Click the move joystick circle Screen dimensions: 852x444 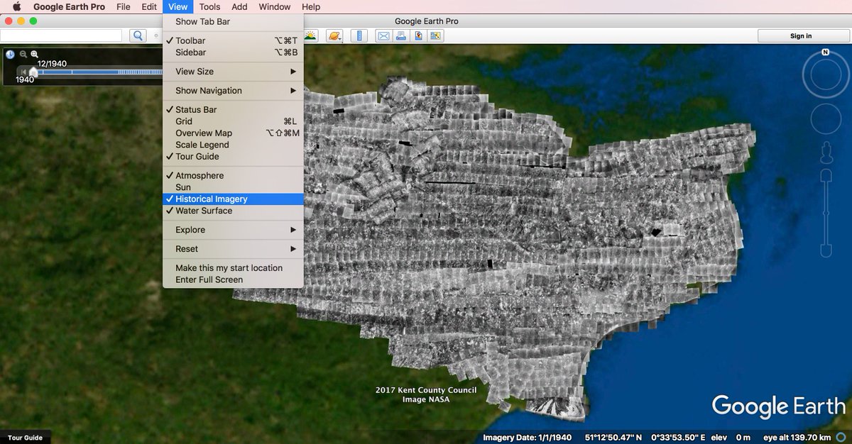tap(825, 118)
